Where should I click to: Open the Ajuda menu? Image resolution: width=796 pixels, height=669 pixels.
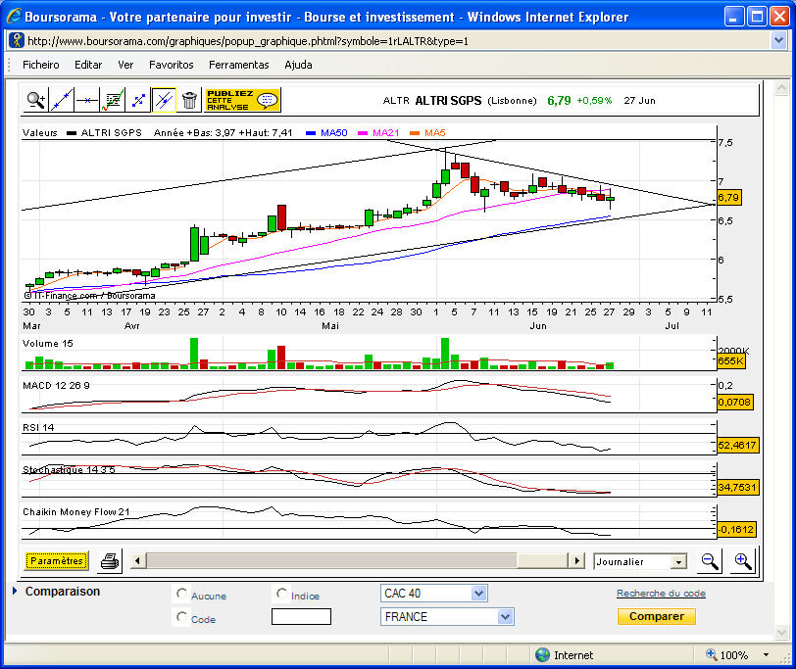(298, 65)
